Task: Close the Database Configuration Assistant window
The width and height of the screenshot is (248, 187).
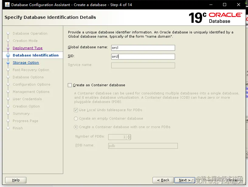Action: click(x=239, y=5)
